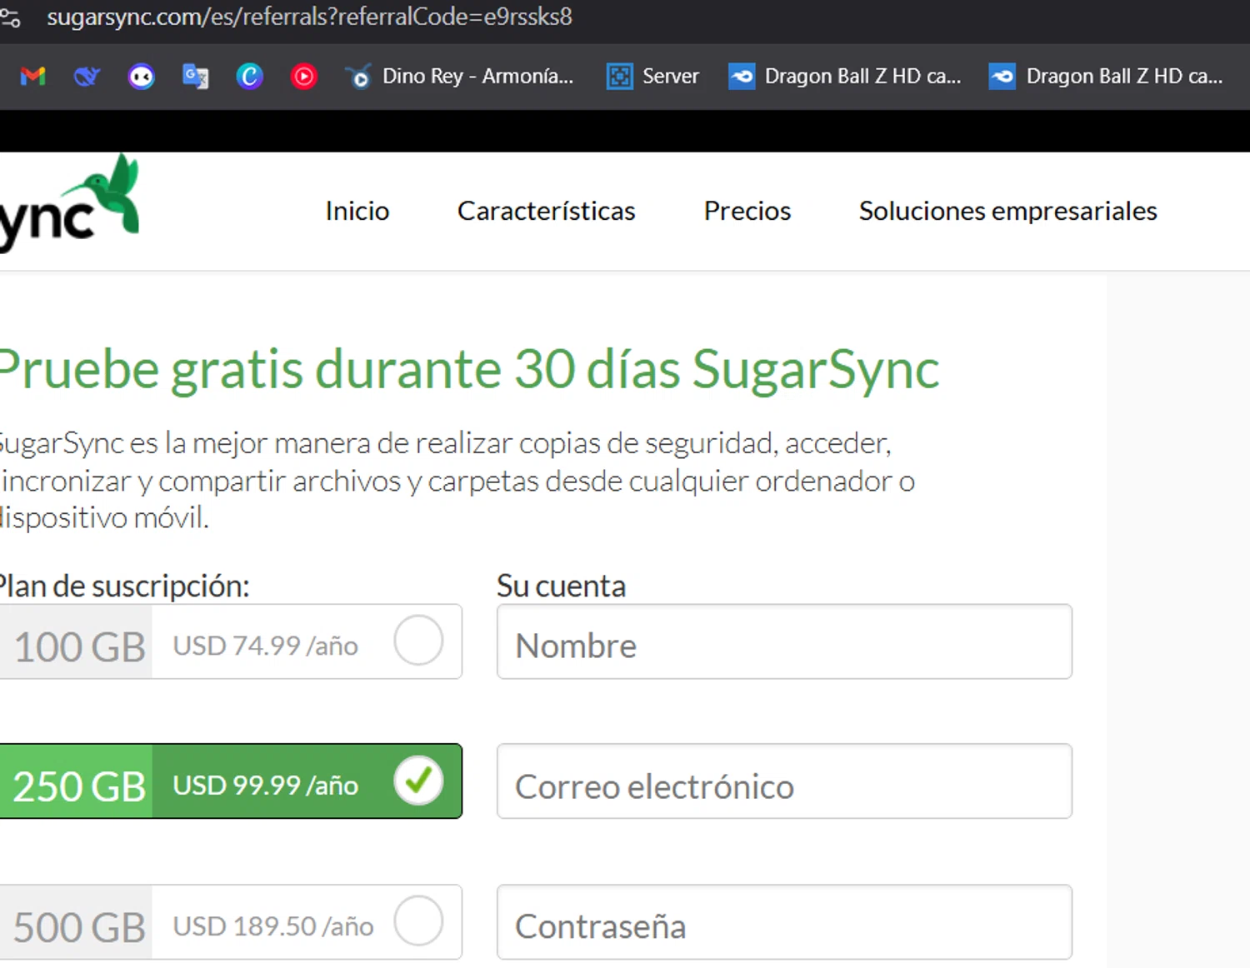The image size is (1250, 968).
Task: Go to the Inicio page
Action: 357,211
